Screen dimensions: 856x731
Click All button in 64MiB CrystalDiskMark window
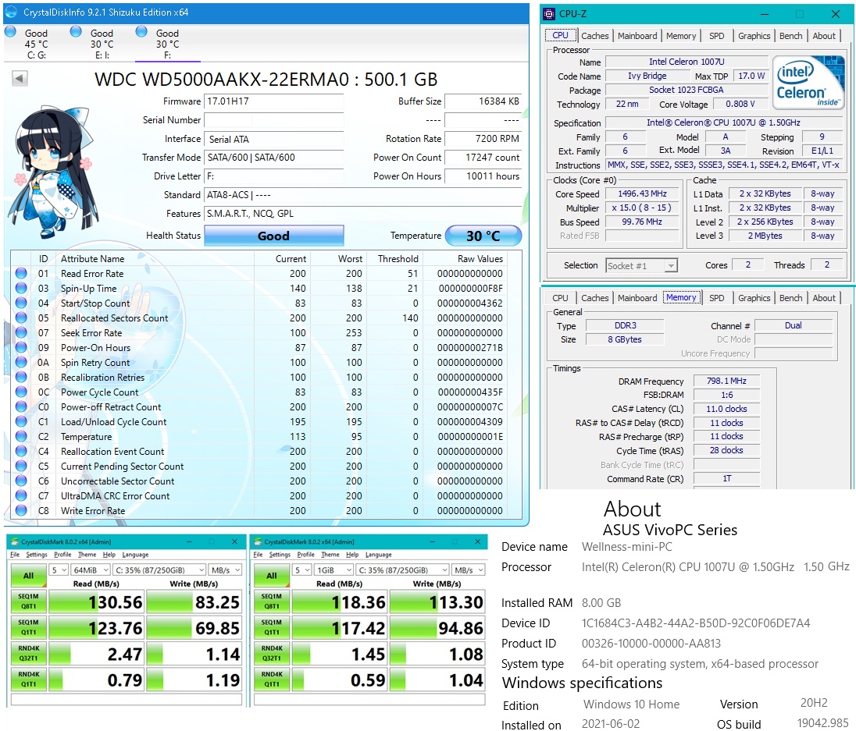(28, 576)
